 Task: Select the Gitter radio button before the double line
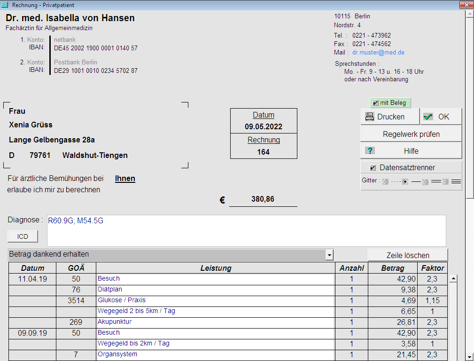(x=425, y=181)
